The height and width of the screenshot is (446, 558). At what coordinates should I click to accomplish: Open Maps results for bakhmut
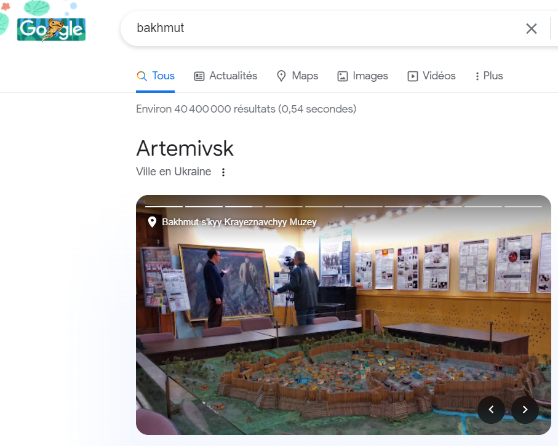pyautogui.click(x=297, y=76)
